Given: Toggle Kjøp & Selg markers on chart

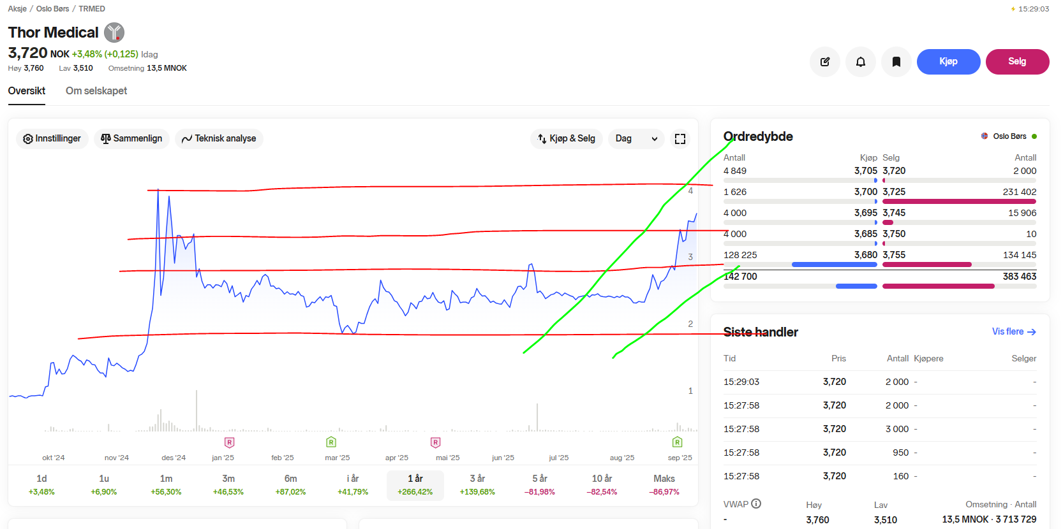Looking at the screenshot, I should pos(566,139).
